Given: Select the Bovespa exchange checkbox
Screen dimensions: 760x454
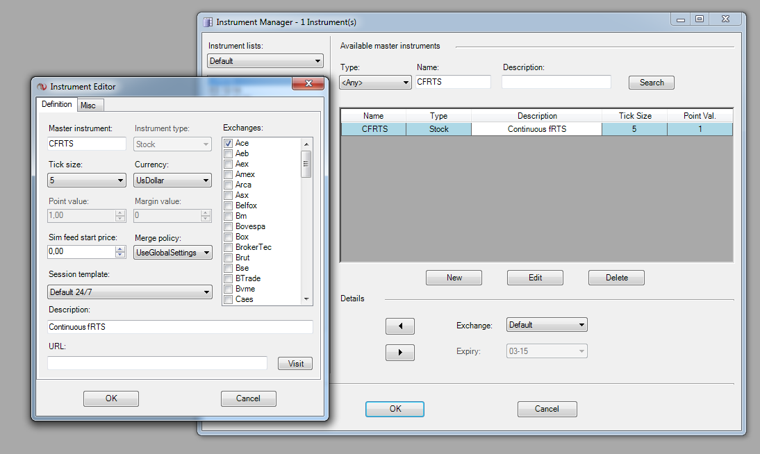Looking at the screenshot, I should pos(229,227).
